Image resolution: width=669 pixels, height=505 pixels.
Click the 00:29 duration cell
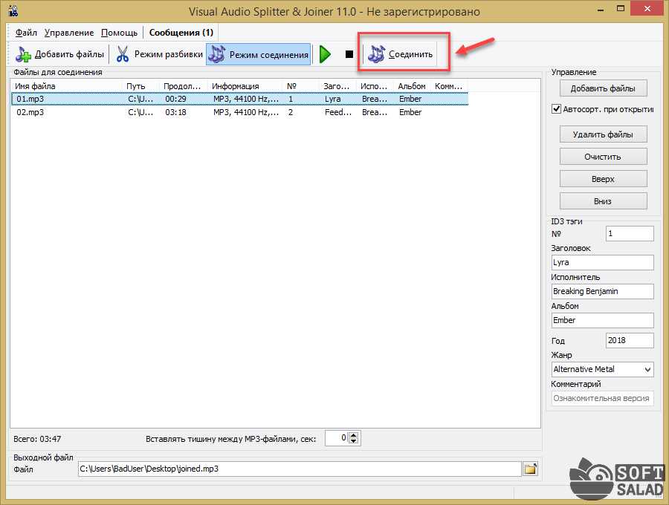click(x=175, y=99)
